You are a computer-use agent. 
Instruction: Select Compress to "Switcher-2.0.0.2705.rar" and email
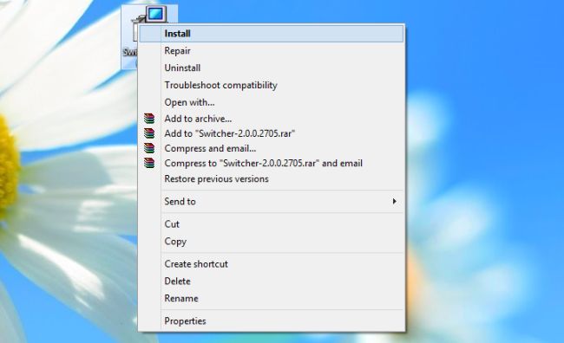tap(272, 163)
